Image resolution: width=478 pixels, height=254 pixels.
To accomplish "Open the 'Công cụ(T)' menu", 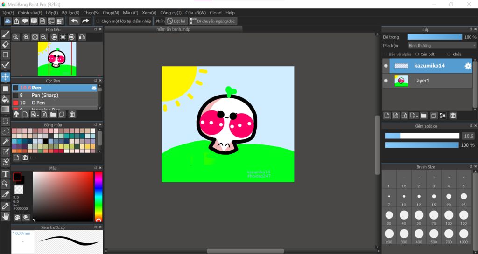I will point(171,13).
